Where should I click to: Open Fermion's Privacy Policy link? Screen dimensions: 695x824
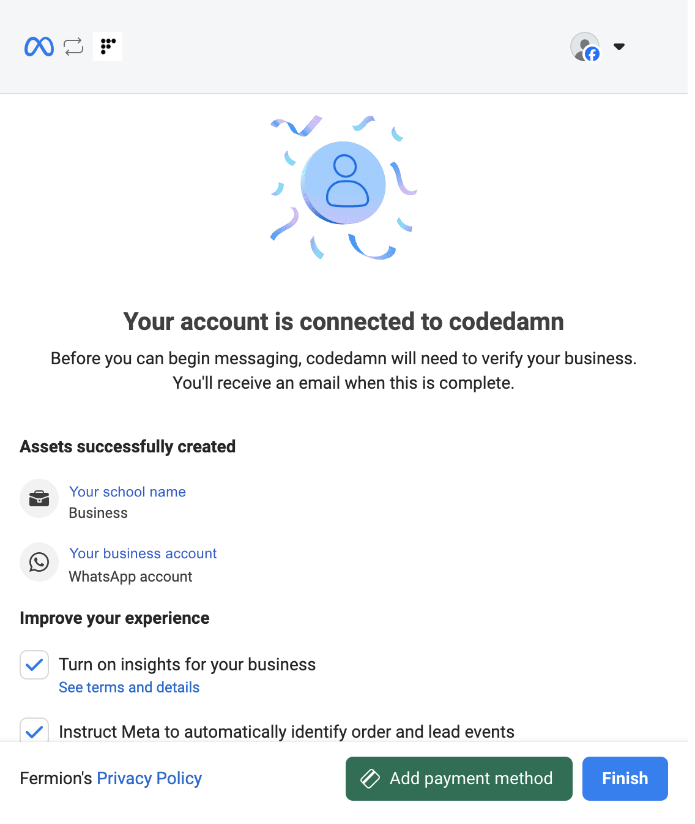pos(149,778)
